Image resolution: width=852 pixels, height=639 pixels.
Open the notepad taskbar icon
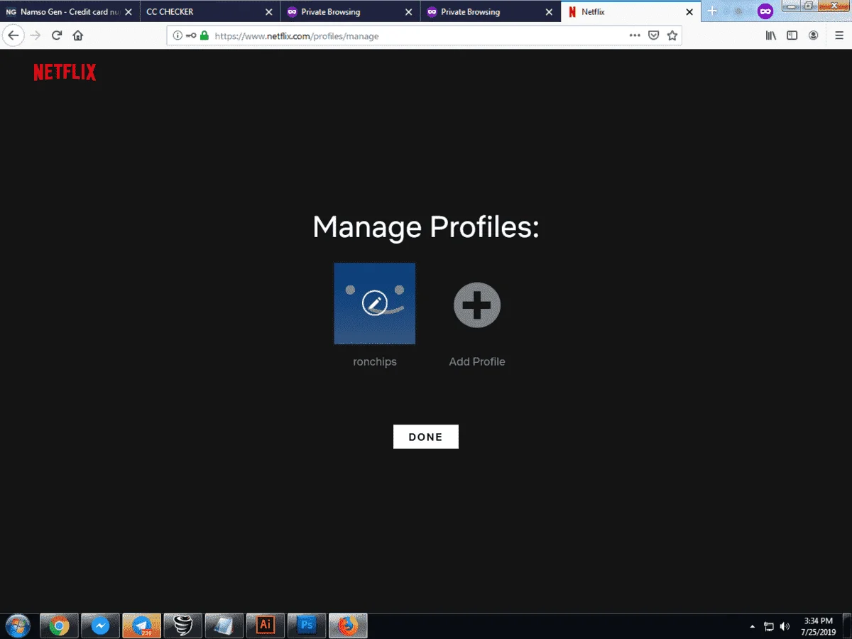[x=224, y=626]
